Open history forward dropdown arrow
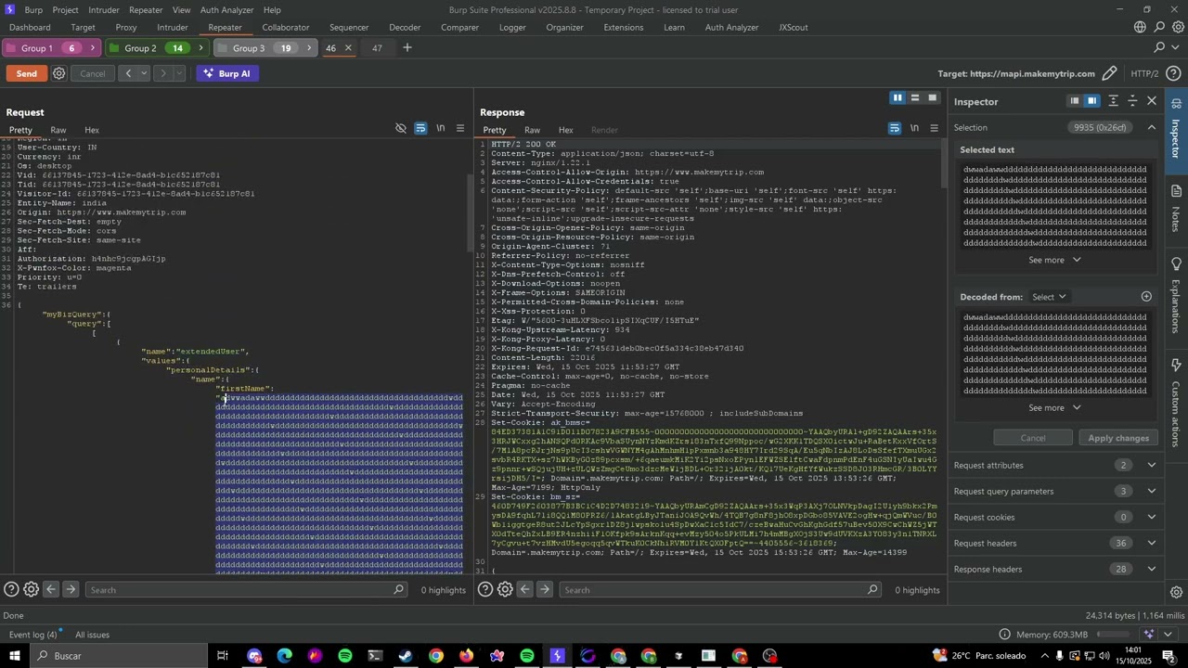 pos(179,73)
